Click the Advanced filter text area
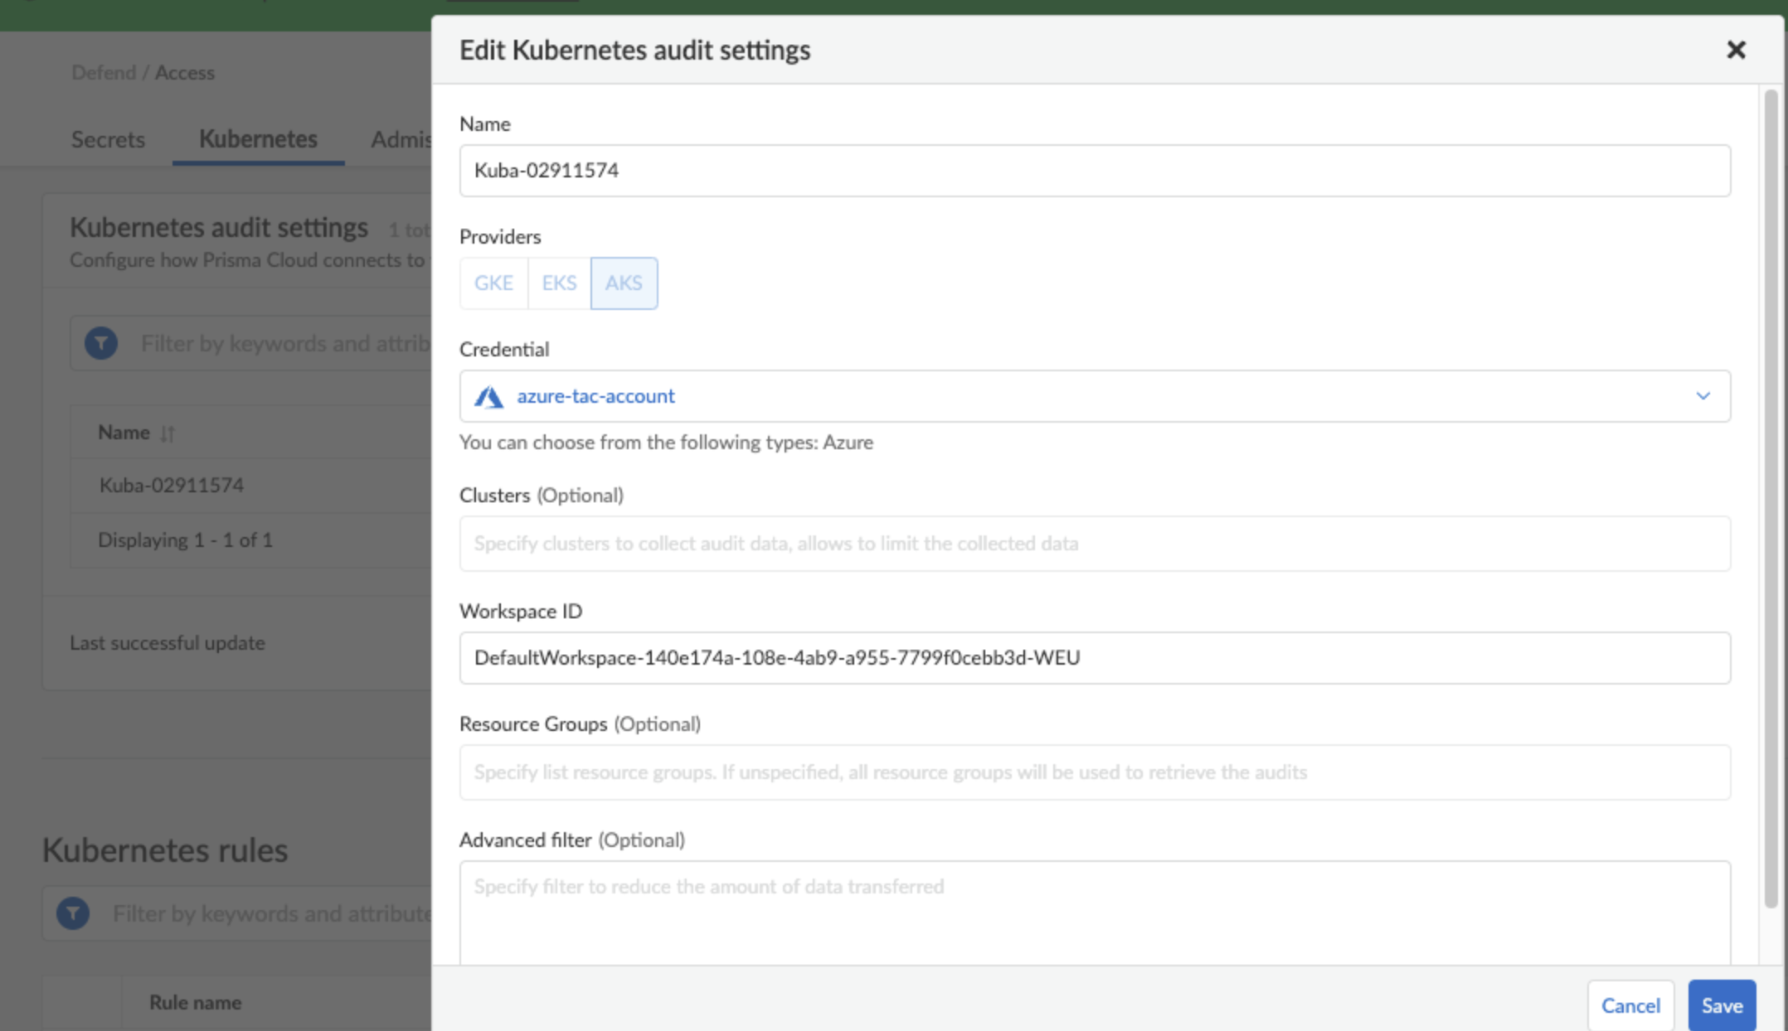 coord(1095,912)
